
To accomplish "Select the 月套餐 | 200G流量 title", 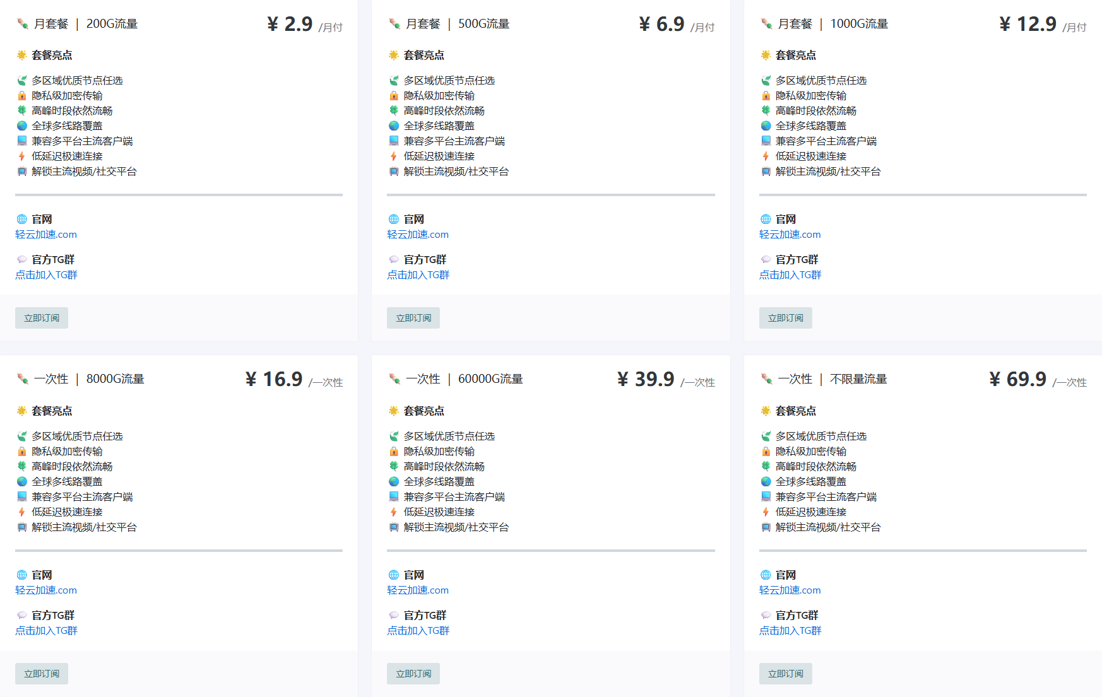I will coord(86,24).
